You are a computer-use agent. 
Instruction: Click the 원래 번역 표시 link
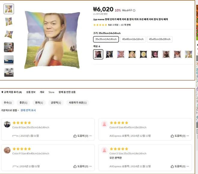point(28,110)
